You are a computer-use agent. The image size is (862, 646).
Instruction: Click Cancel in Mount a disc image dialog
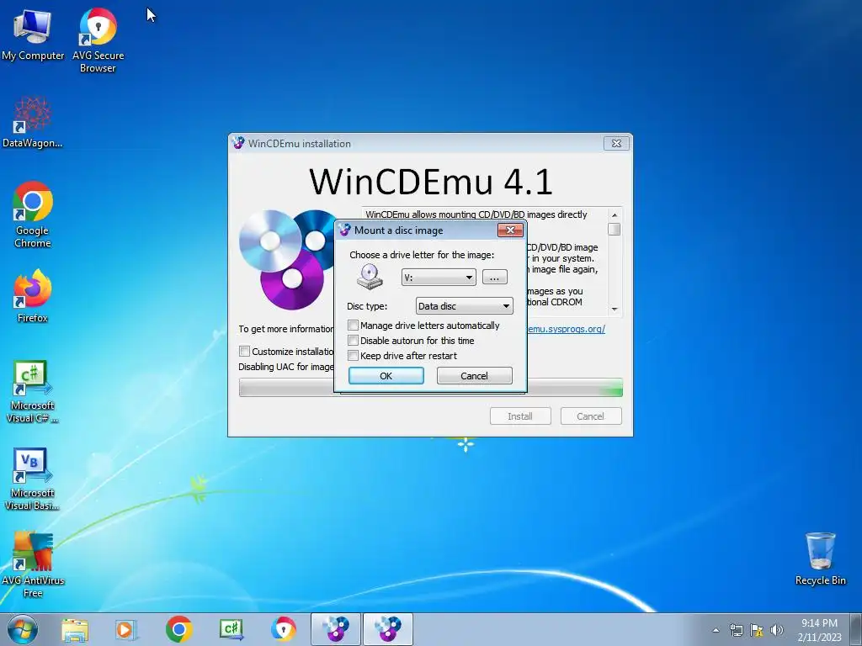pos(475,376)
